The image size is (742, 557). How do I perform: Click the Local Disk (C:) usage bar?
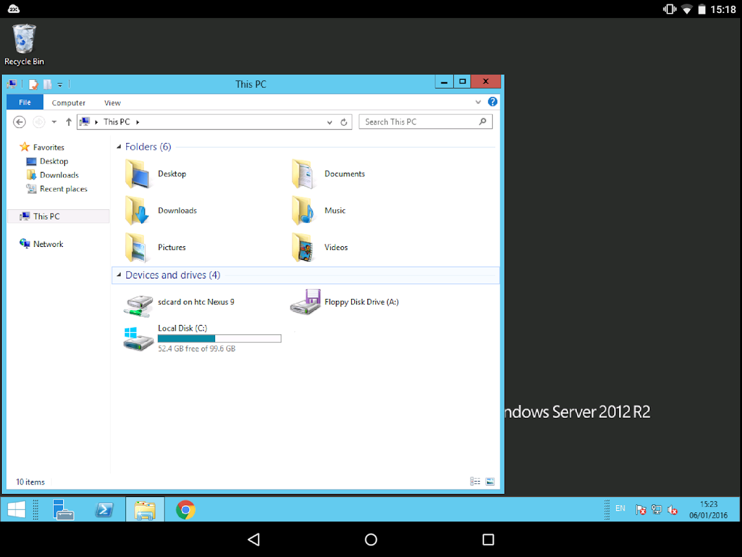[220, 339]
